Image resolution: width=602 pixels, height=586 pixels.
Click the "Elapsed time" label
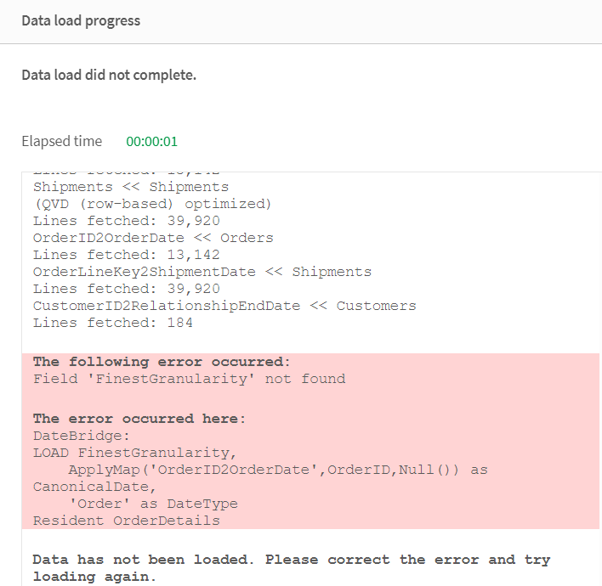click(61, 141)
